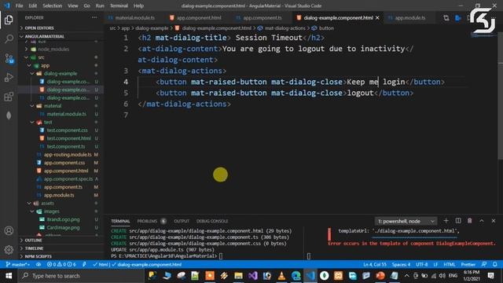This screenshot has height=283, width=503.
Task: Open the Search view in activity bar
Action: (x=9, y=39)
